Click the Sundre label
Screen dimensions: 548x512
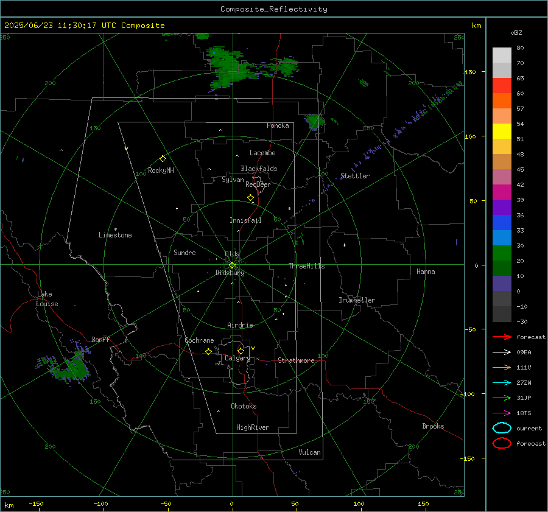point(184,252)
